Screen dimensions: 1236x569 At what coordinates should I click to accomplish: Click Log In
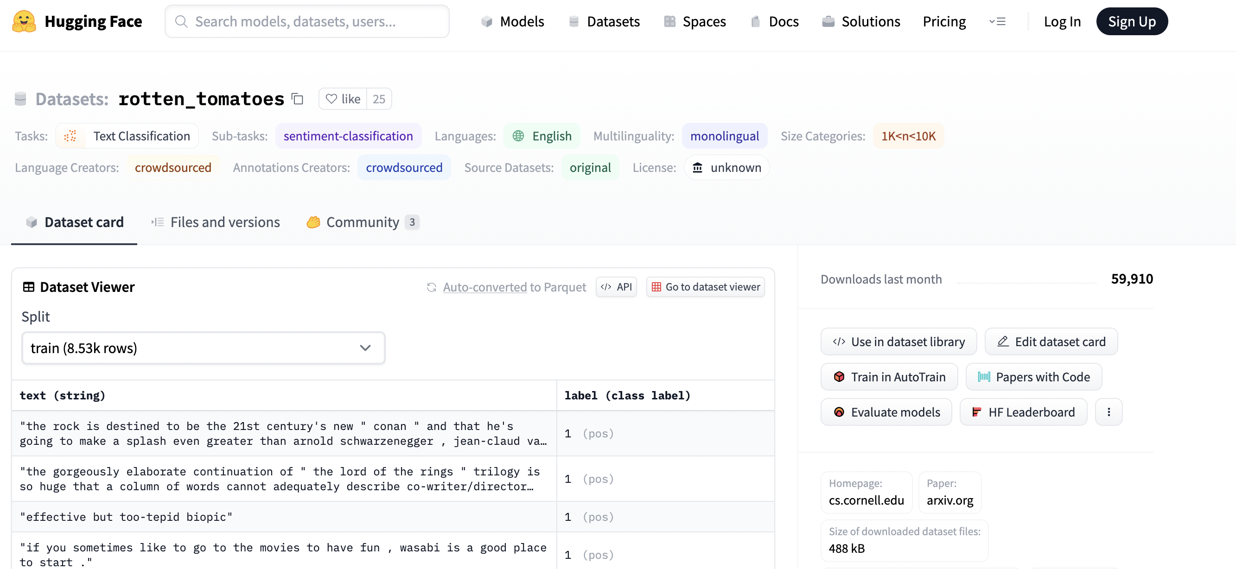1062,22
